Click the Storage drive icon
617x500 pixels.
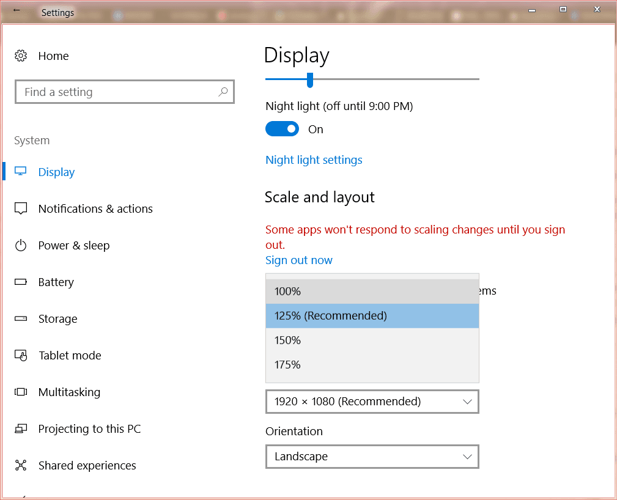[20, 318]
